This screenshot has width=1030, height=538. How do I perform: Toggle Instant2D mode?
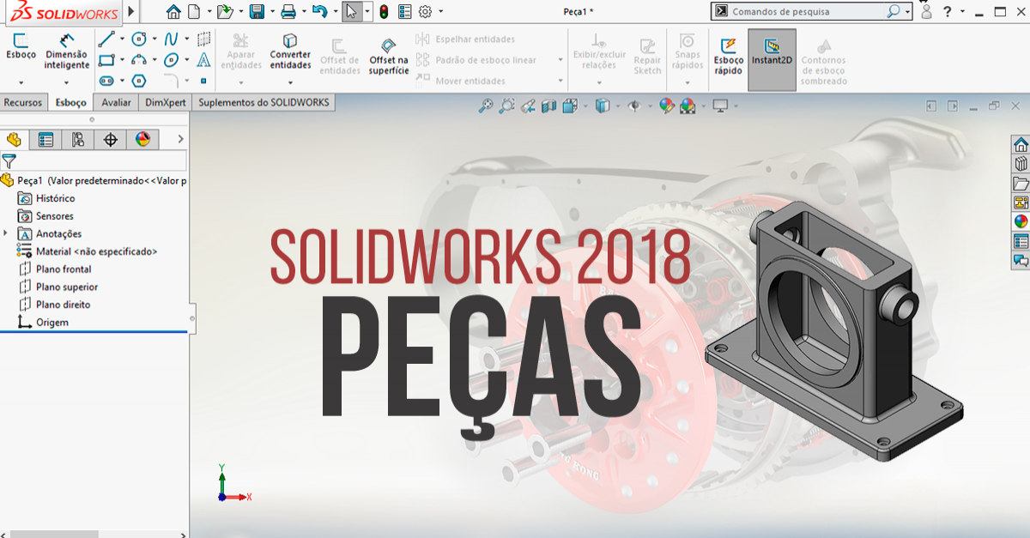coord(772,56)
